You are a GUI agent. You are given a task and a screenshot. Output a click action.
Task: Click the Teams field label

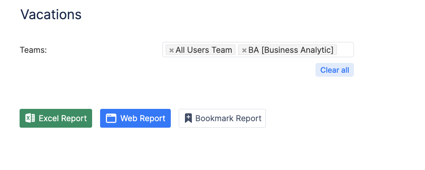tap(33, 50)
